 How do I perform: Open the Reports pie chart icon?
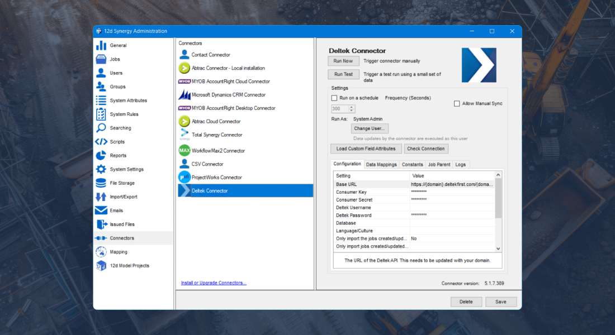tap(101, 156)
